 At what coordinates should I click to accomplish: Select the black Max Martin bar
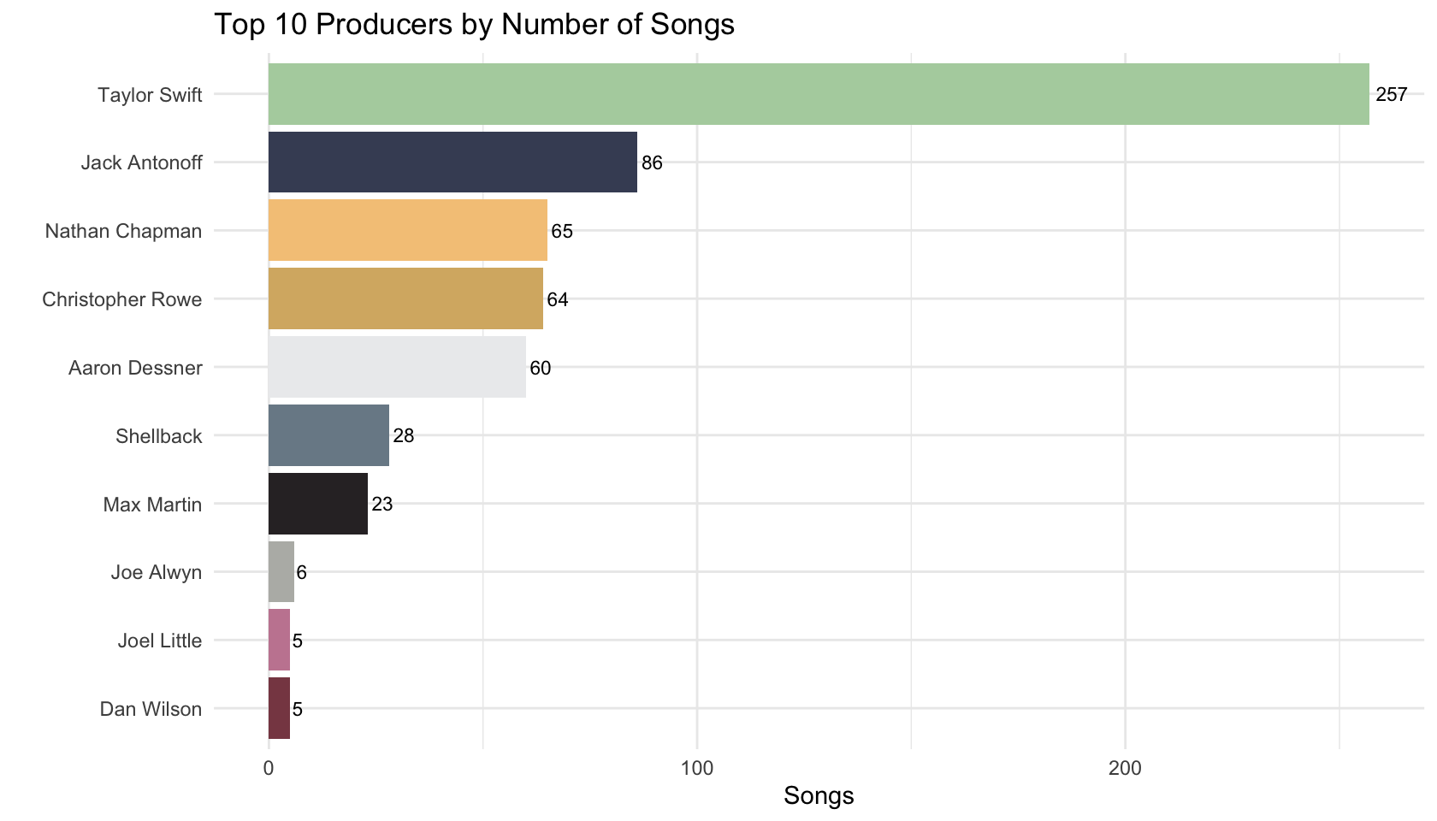click(x=318, y=504)
